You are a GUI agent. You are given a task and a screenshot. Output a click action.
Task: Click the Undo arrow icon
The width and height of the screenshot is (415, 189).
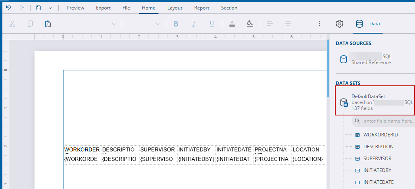(x=8, y=8)
